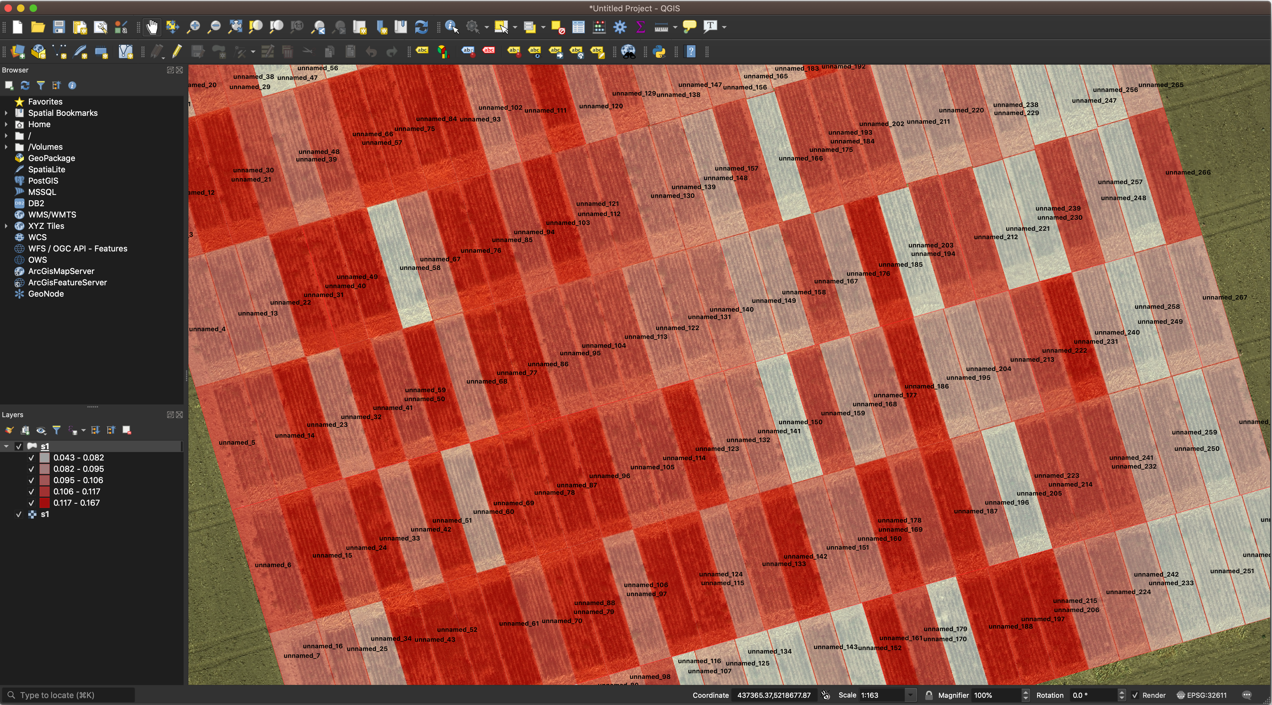Collapse the s1 vector layer legend
Image resolution: width=1272 pixels, height=705 pixels.
6,446
